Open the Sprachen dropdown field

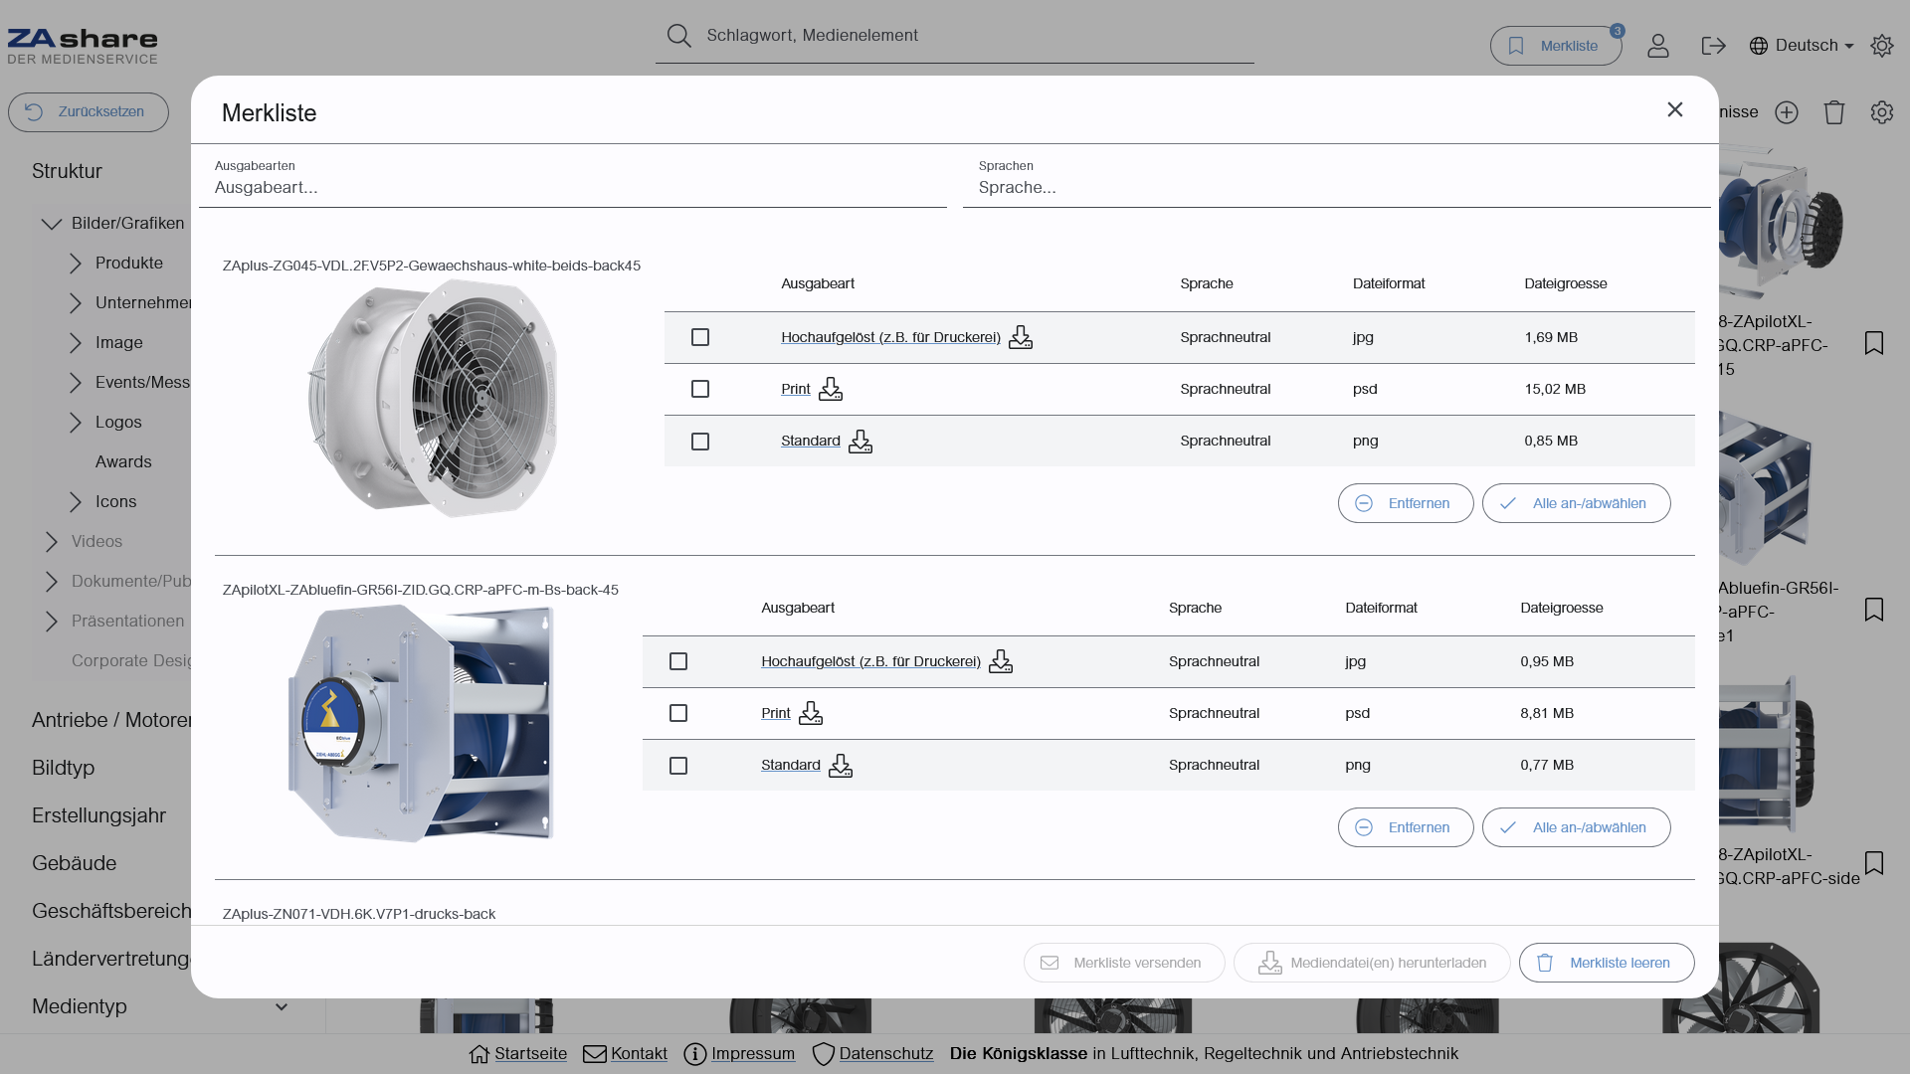tap(1336, 187)
